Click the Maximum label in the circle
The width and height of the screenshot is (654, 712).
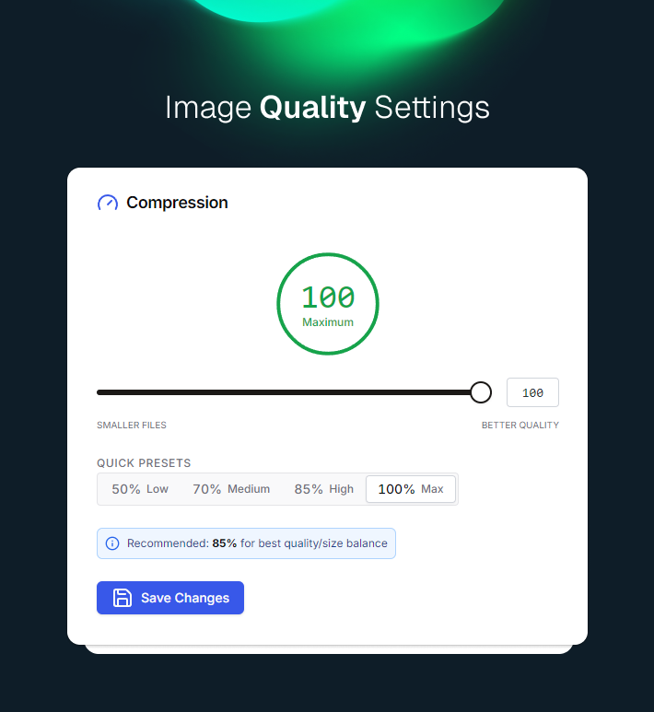pyautogui.click(x=328, y=322)
